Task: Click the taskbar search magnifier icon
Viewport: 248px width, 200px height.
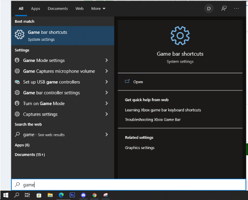Action: pyautogui.click(x=16, y=195)
